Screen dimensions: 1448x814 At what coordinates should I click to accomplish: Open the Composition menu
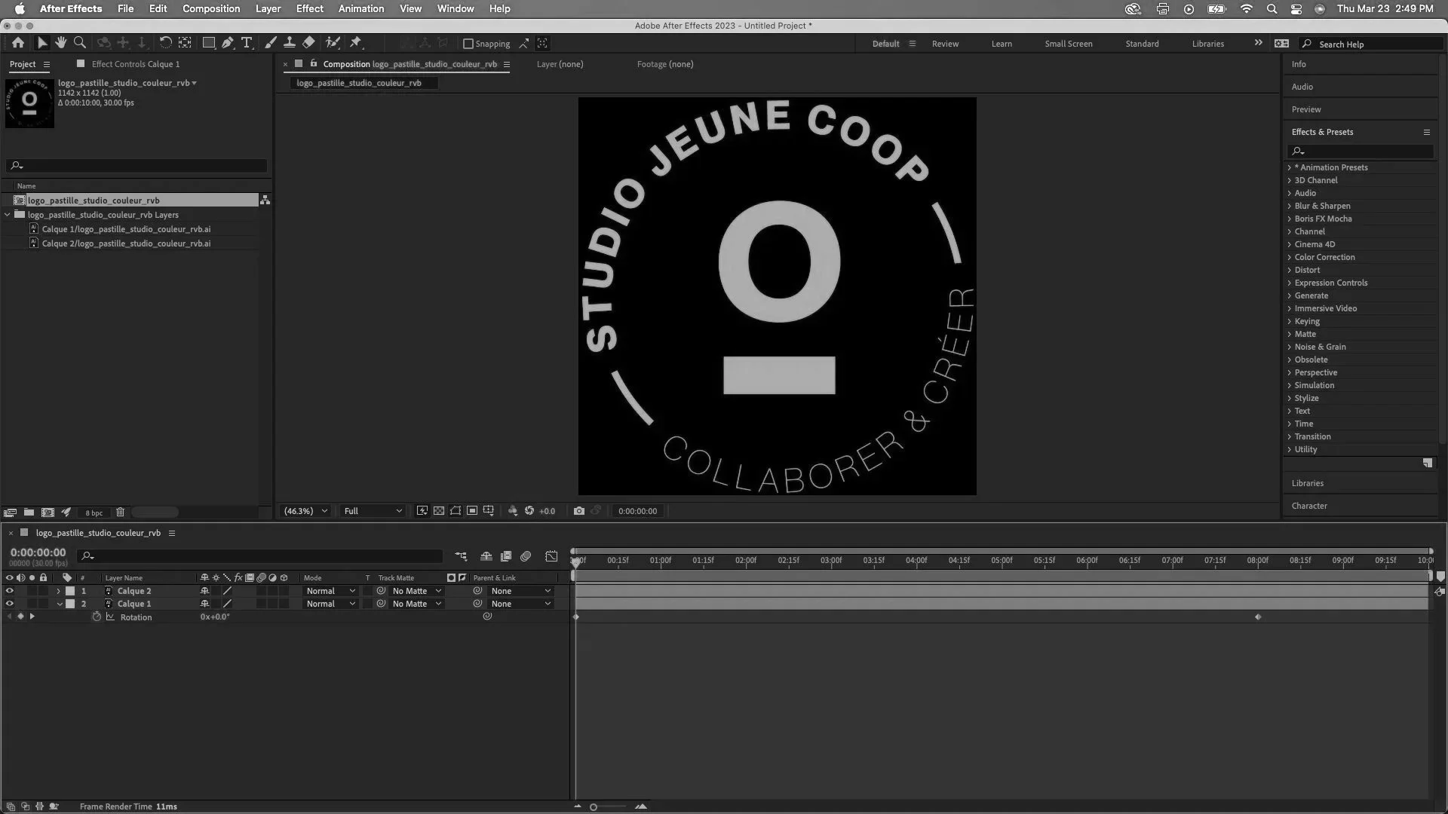click(x=211, y=9)
